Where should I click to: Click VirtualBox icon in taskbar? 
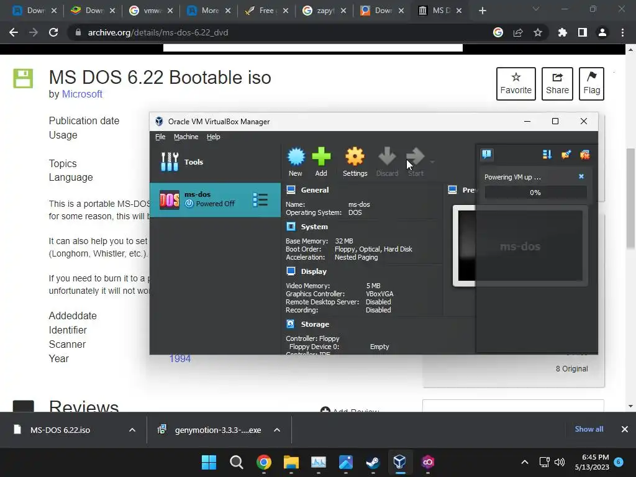click(400, 462)
